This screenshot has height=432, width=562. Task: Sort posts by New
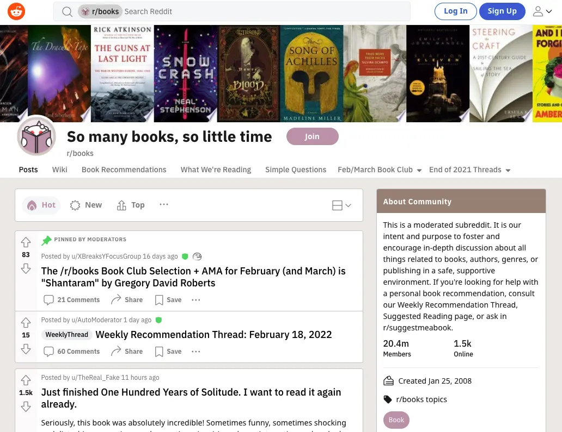point(86,205)
